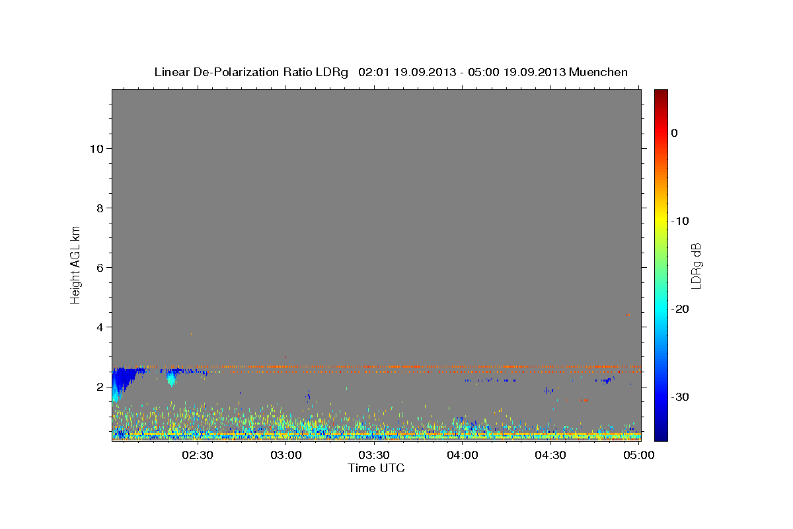Click the height tick label 10
This screenshot has height=529, width=793.
pyautogui.click(x=98, y=149)
